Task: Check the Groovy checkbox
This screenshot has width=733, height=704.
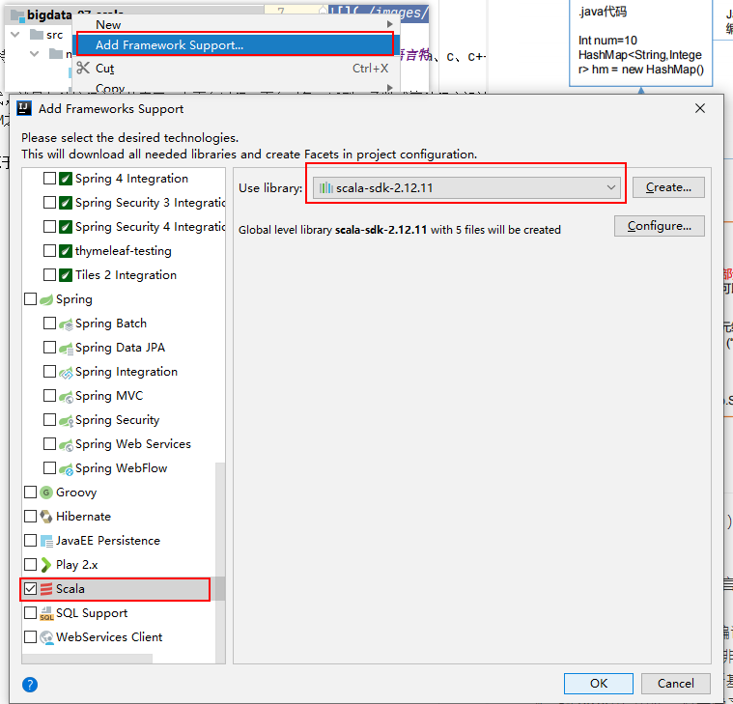Action: click(x=30, y=493)
